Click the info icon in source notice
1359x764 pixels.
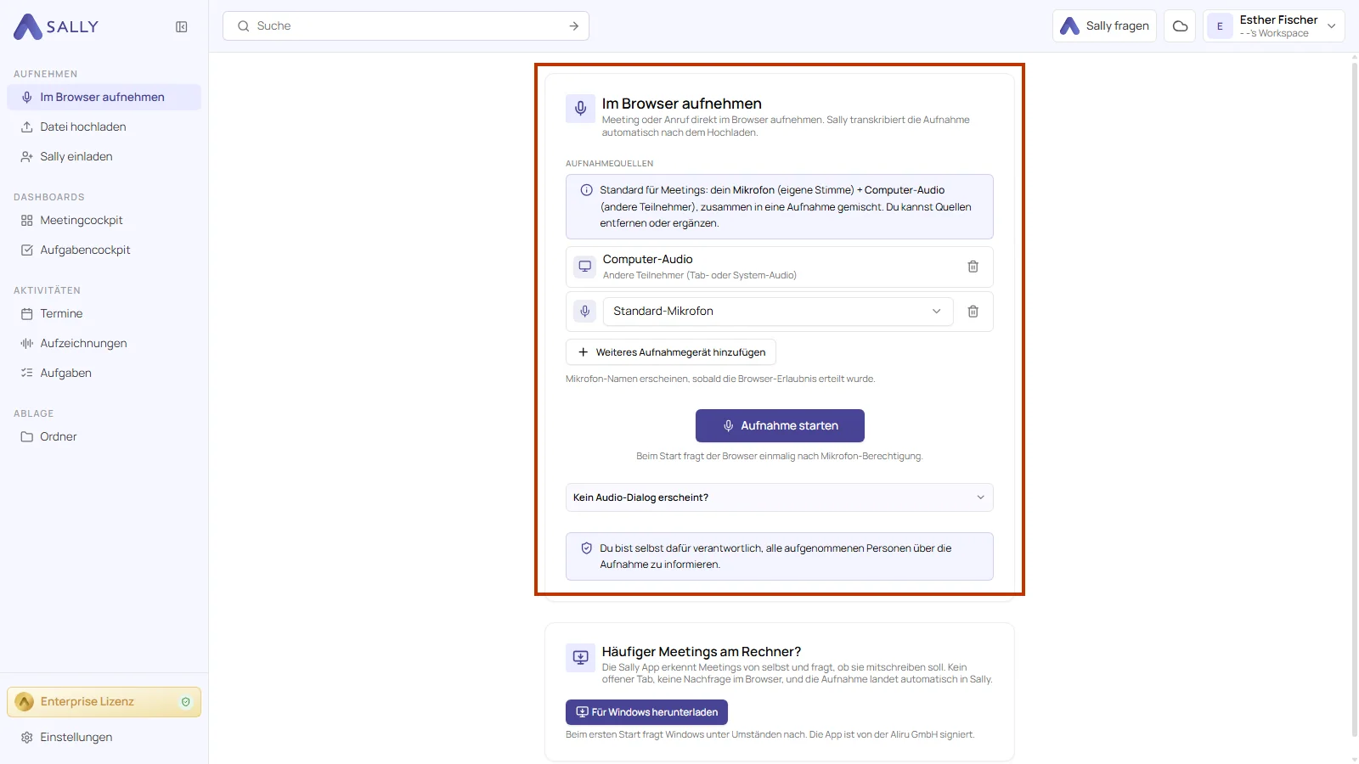(x=586, y=190)
